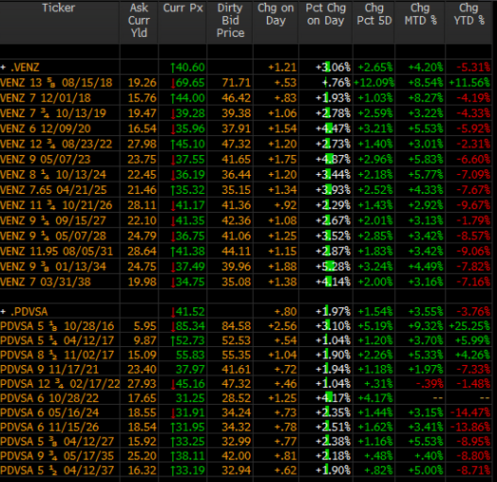Click the green bar on +5.28%
Image resolution: width=497 pixels, height=482 pixels.
point(330,266)
